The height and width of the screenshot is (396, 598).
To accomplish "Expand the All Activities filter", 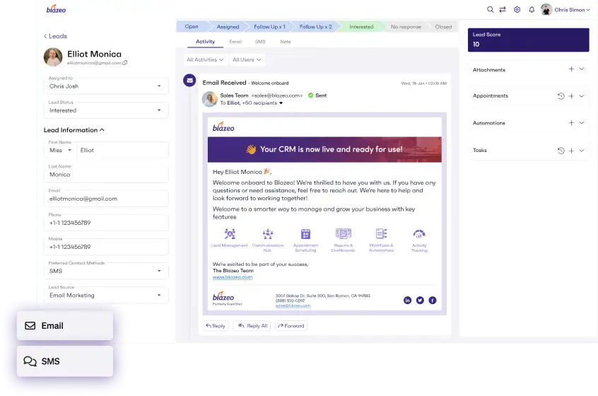I will tap(205, 60).
